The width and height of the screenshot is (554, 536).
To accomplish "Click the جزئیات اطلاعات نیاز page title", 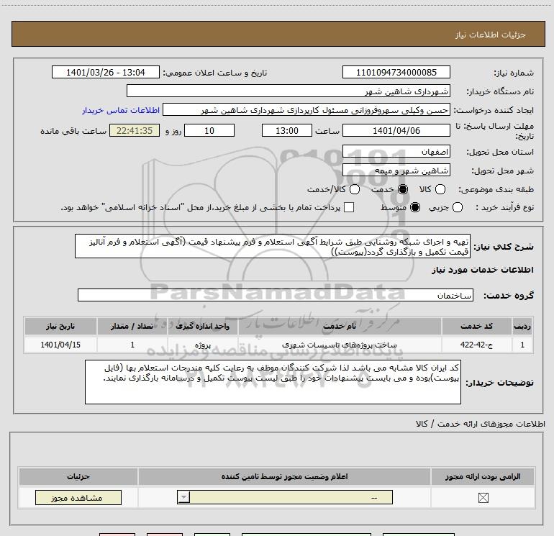I will (491, 35).
